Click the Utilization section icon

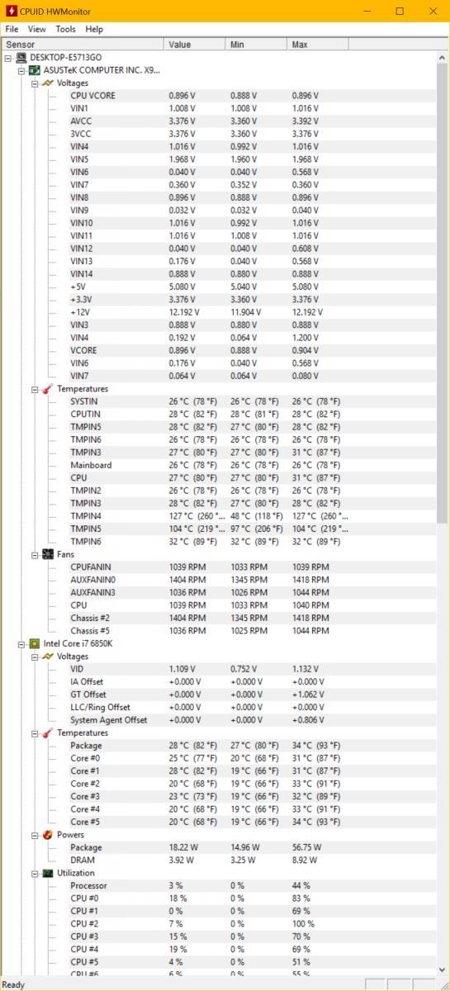(x=48, y=873)
